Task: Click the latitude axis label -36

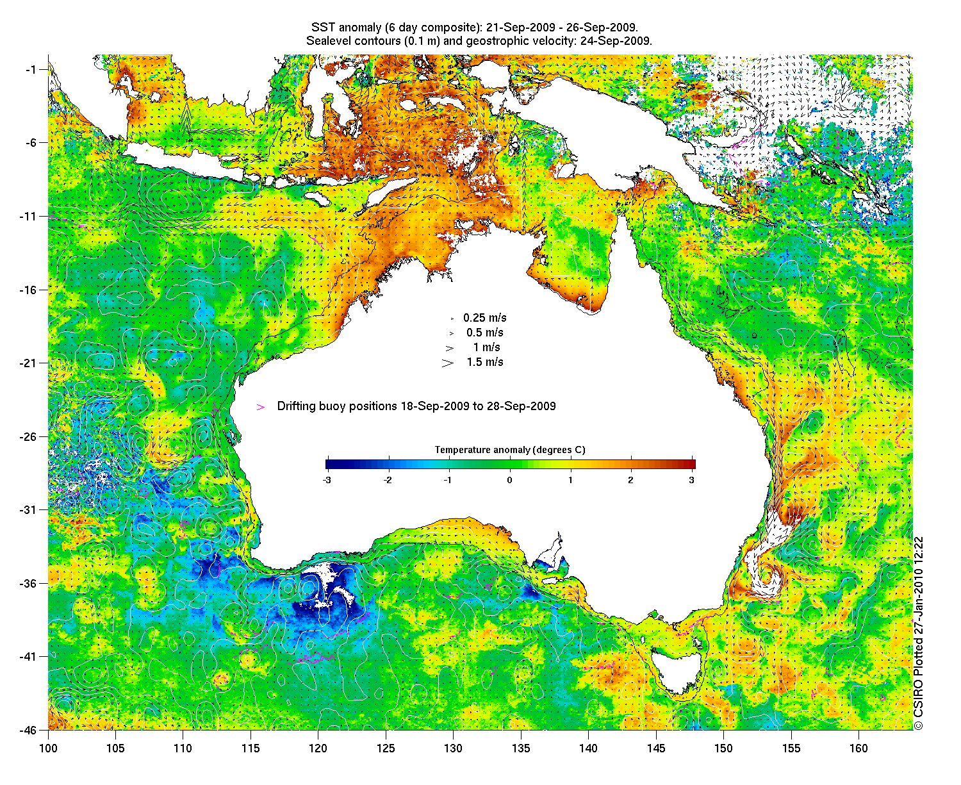Action: tap(29, 584)
